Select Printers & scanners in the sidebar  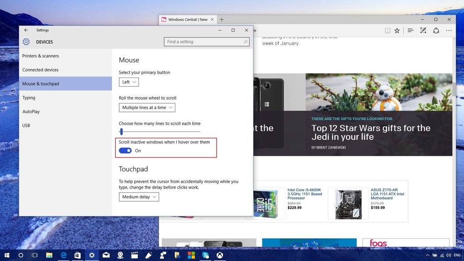point(40,56)
